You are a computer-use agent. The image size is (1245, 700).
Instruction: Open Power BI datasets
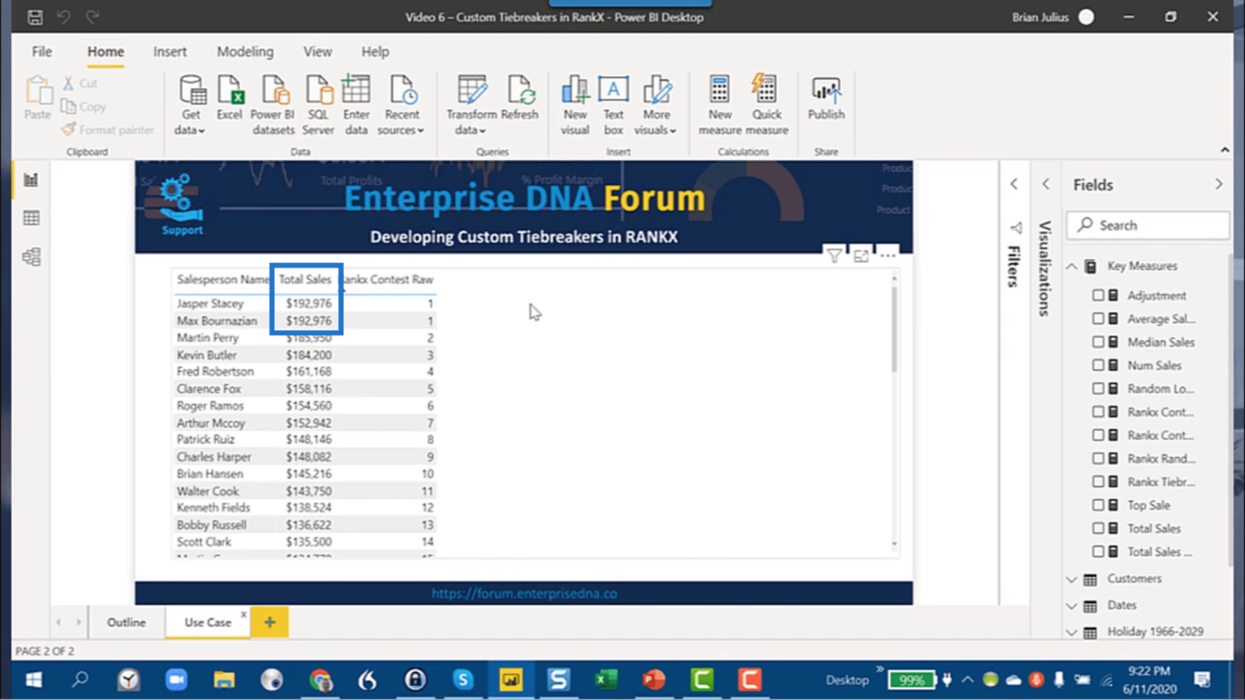pyautogui.click(x=273, y=104)
